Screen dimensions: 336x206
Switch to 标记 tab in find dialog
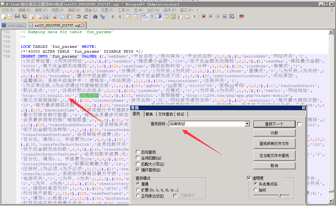(x=181, y=114)
